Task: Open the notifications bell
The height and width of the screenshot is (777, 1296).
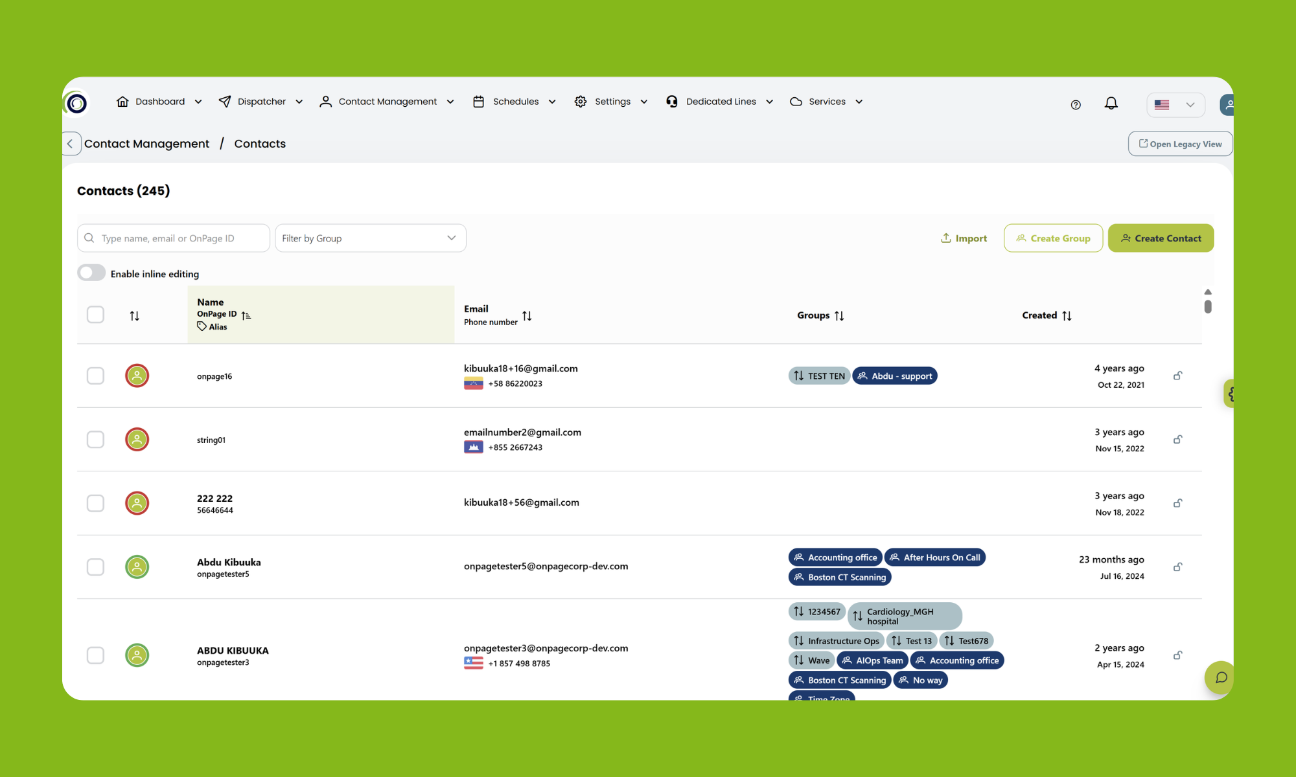Action: click(x=1111, y=104)
